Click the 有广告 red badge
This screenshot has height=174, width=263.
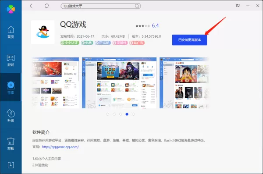pos(137,43)
